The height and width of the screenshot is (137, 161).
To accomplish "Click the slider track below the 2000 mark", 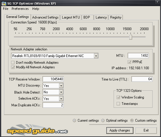I will coord(56,37).
